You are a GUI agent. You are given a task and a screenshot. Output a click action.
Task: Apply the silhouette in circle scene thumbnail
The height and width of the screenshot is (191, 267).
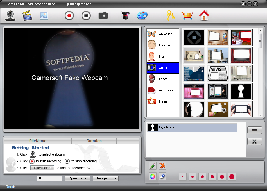coord(194,109)
